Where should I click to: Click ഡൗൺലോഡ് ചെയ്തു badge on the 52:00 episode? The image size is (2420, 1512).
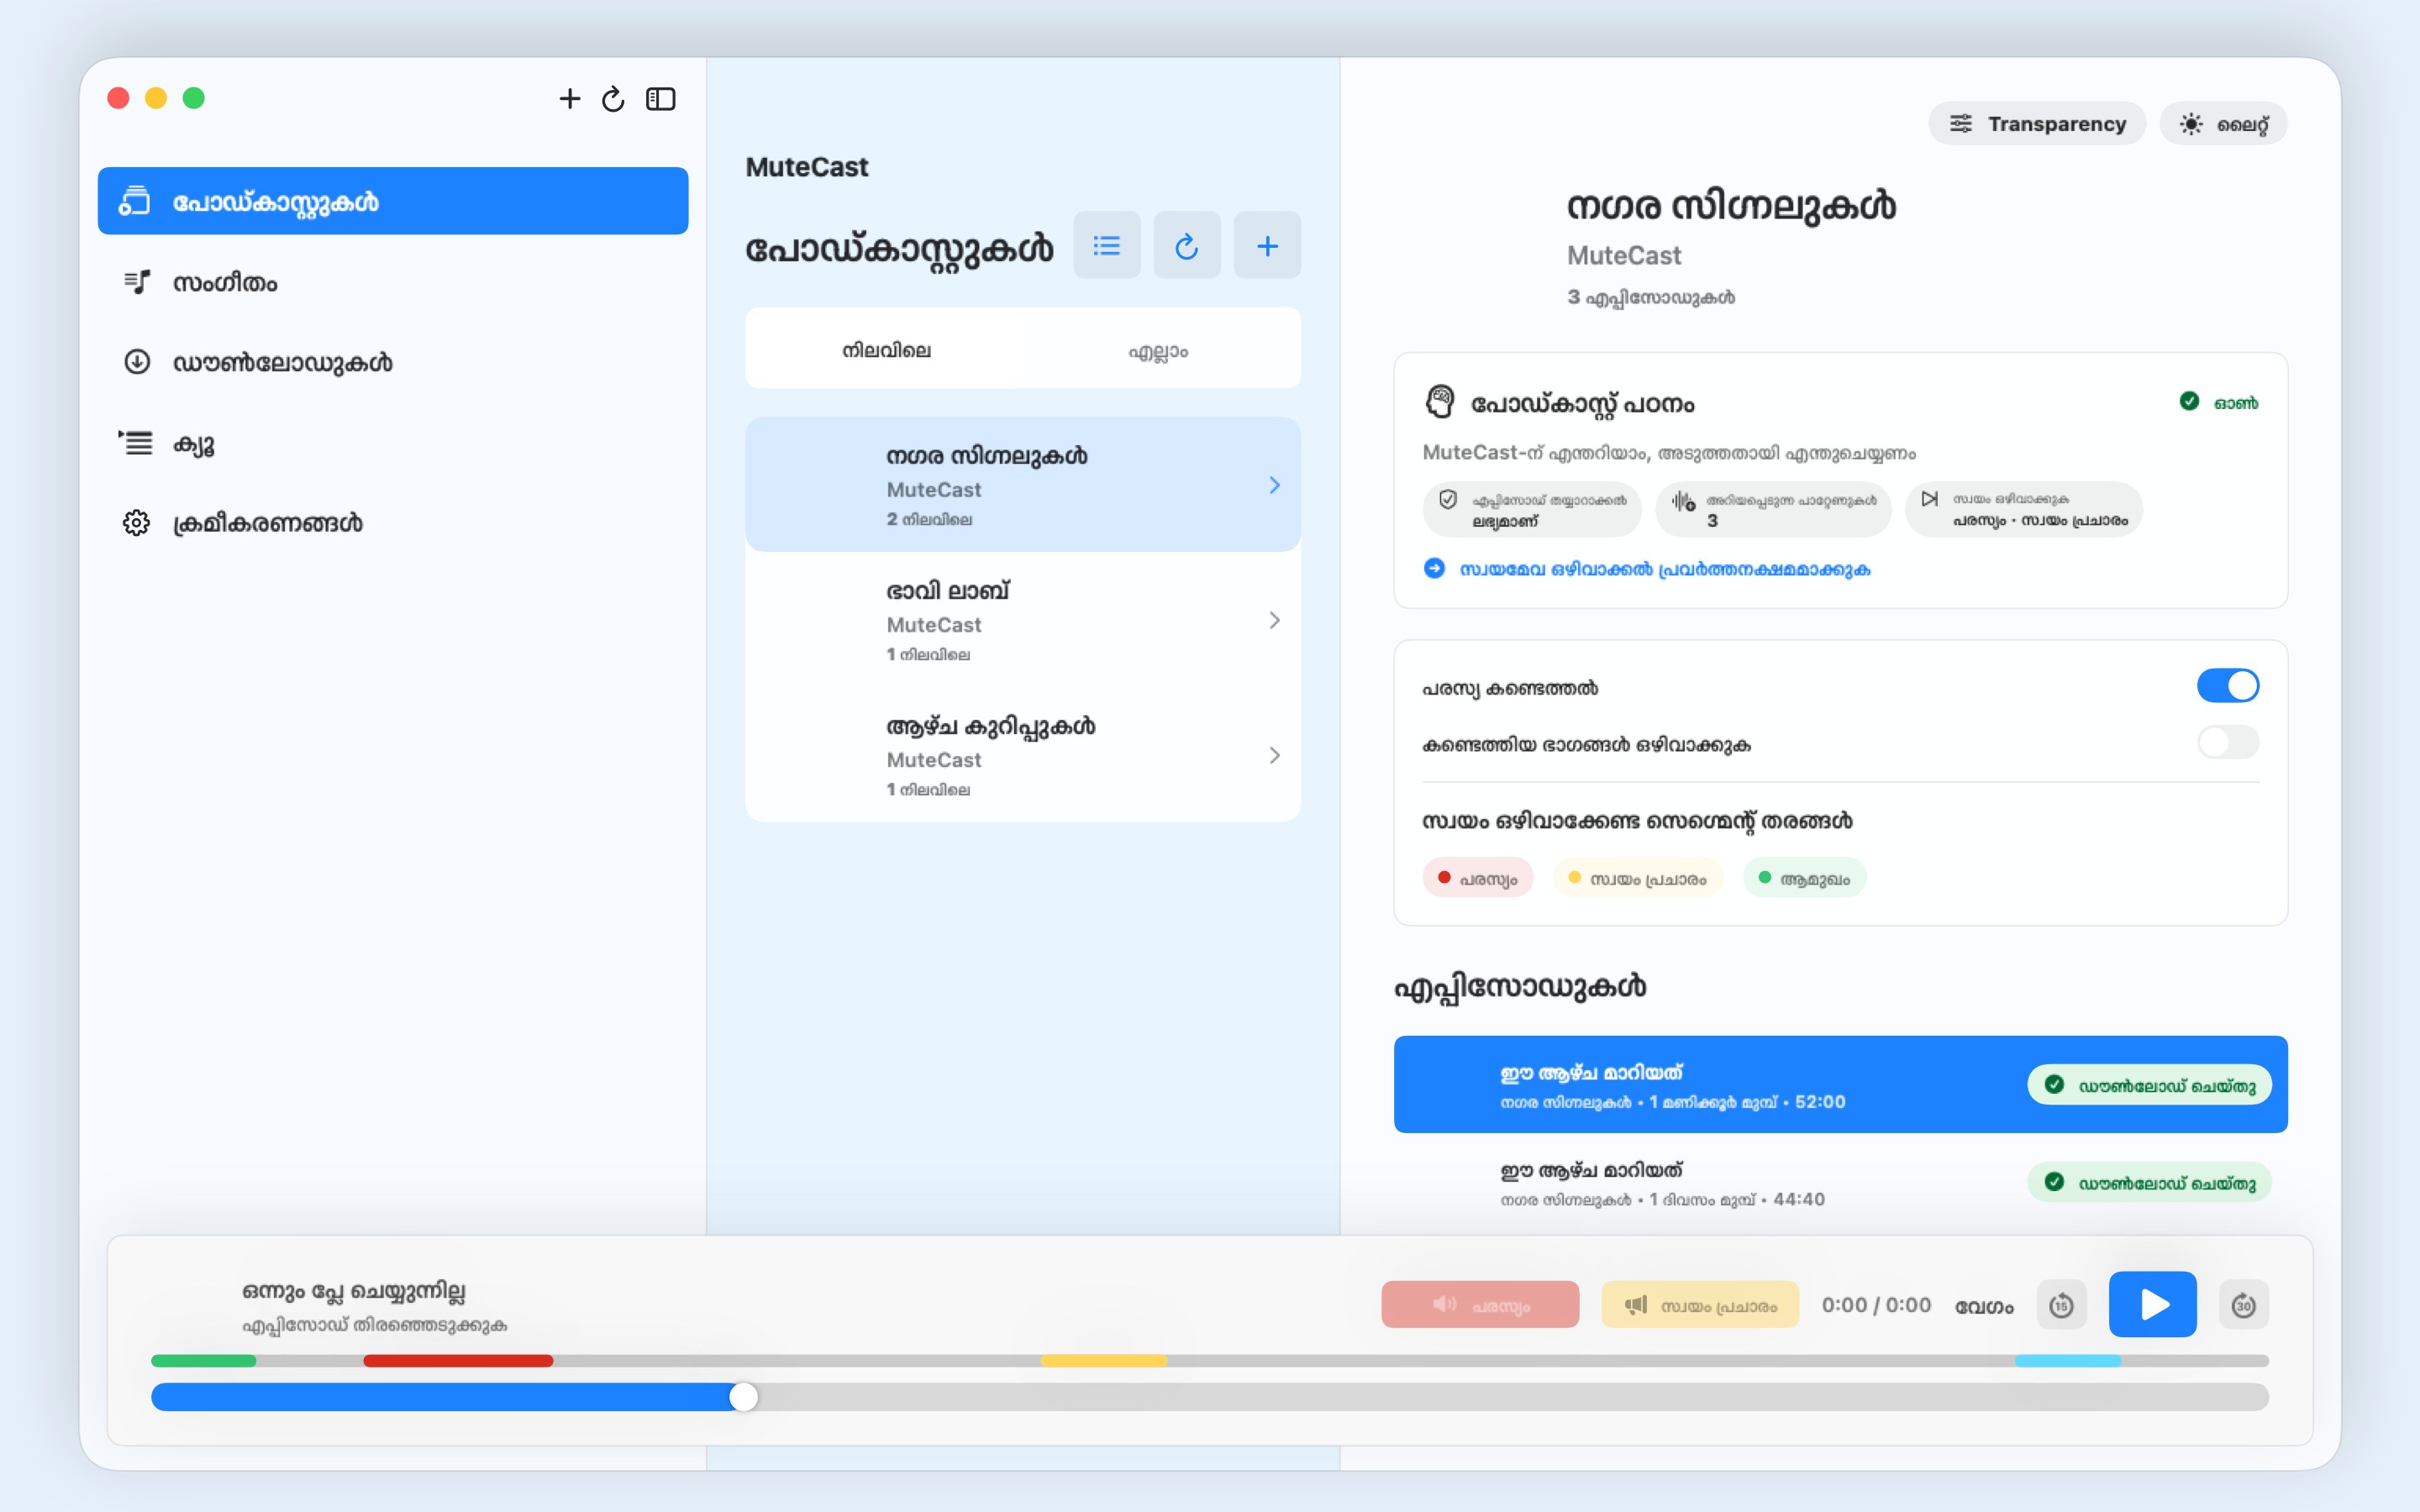(2149, 1085)
